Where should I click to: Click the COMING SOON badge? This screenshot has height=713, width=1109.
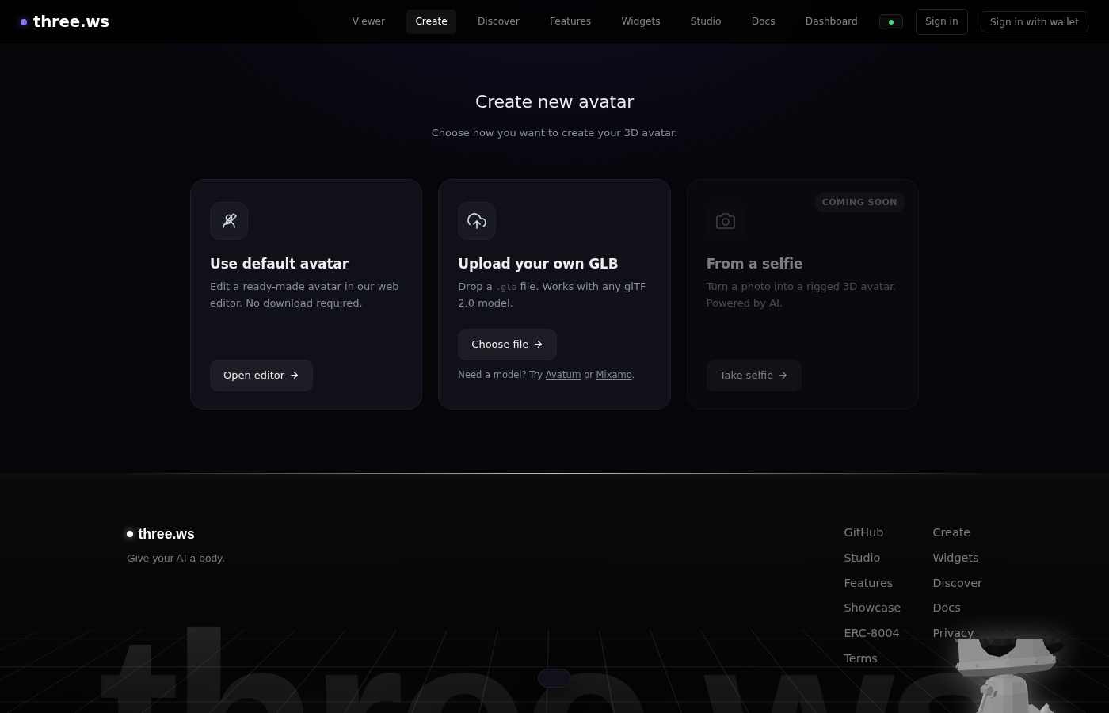pyautogui.click(x=859, y=202)
